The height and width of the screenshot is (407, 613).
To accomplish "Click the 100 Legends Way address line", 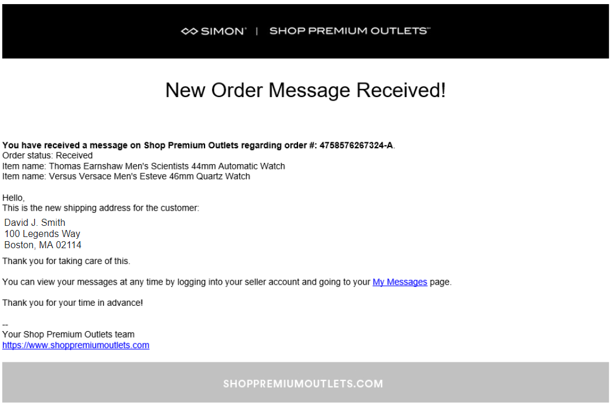I will [x=42, y=234].
